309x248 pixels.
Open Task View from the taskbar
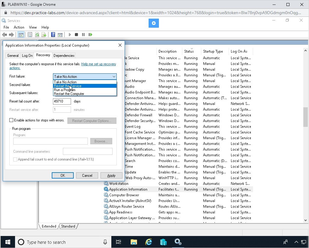[x=119, y=242]
